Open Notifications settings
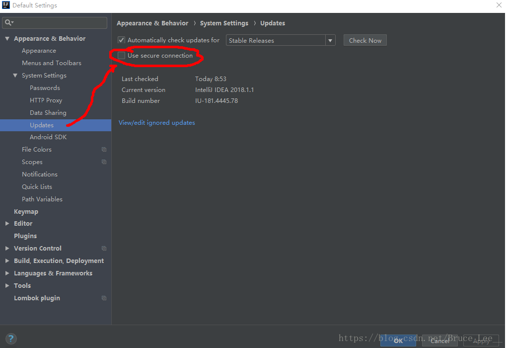The image size is (508, 348). pos(40,174)
